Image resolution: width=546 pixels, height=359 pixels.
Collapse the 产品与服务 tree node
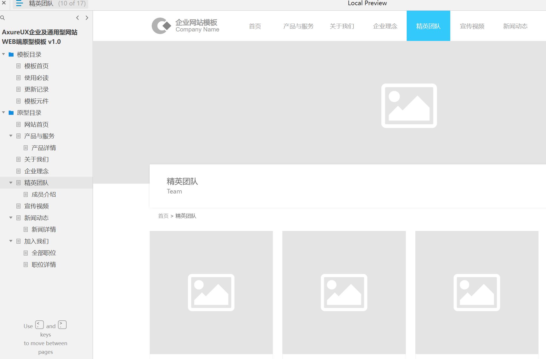point(11,136)
